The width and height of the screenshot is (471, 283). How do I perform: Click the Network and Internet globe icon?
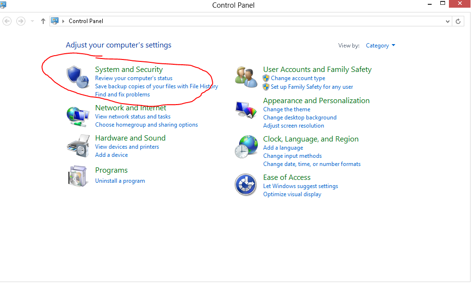77,117
